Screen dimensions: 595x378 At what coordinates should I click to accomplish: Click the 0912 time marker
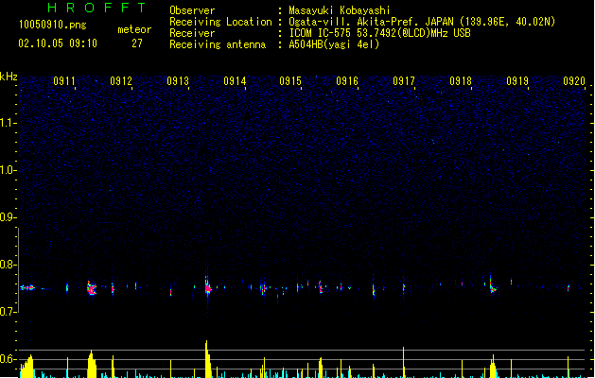click(x=121, y=81)
